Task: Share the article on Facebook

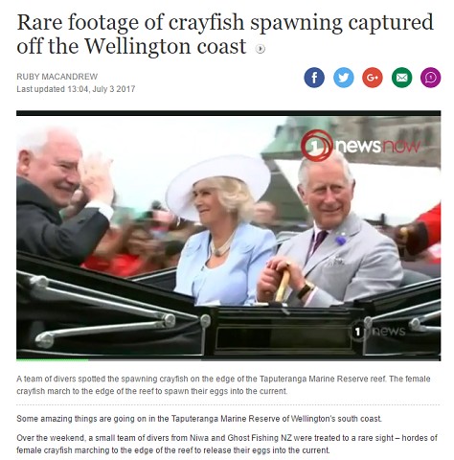Action: point(314,78)
